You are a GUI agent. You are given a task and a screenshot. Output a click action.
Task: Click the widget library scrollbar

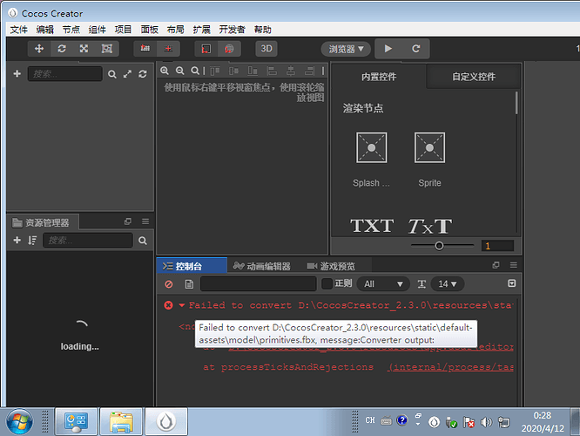coord(516,103)
